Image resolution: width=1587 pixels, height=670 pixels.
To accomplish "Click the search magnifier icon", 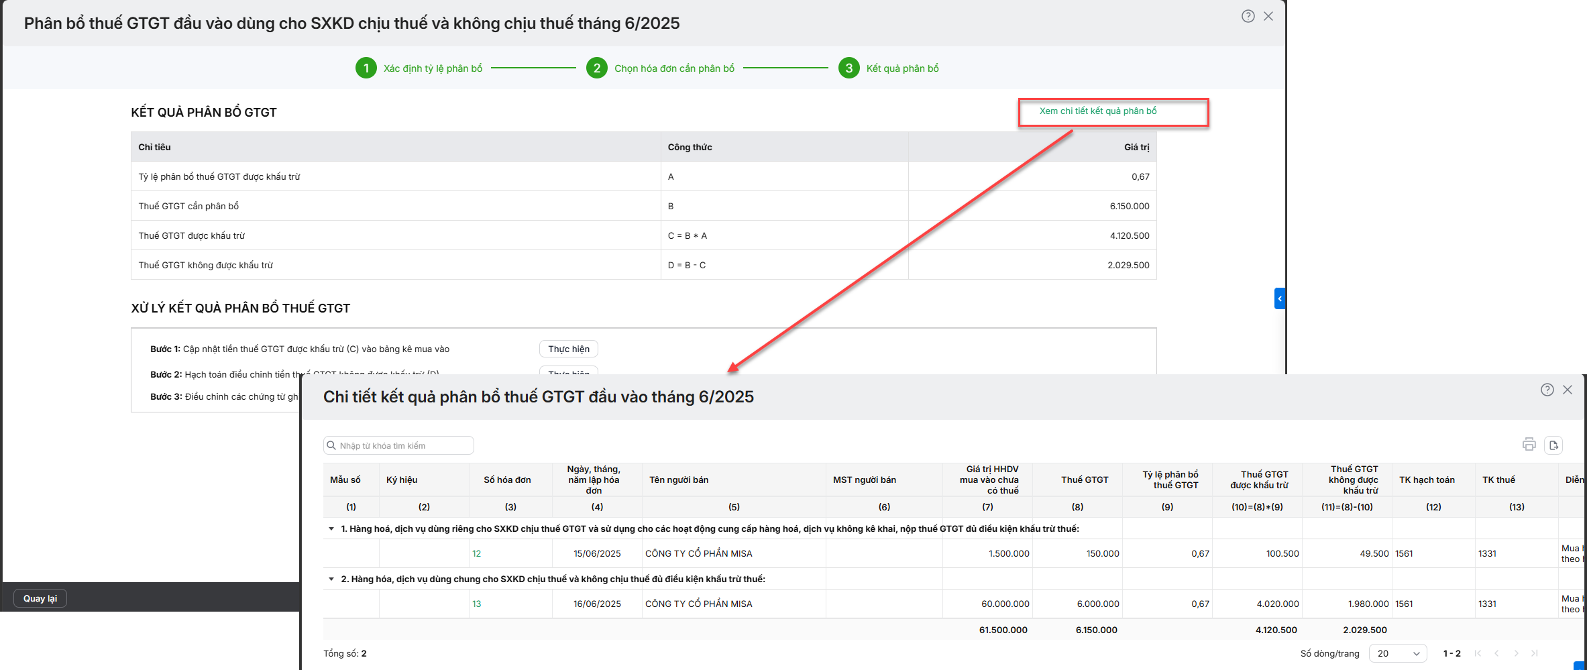I will point(331,445).
